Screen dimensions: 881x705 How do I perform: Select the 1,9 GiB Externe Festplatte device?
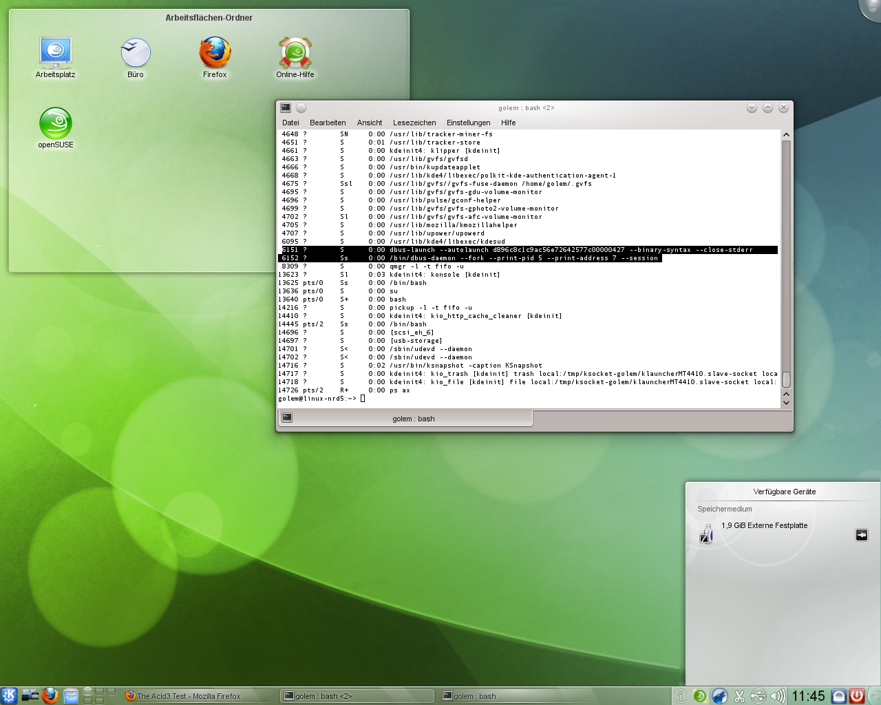point(764,526)
